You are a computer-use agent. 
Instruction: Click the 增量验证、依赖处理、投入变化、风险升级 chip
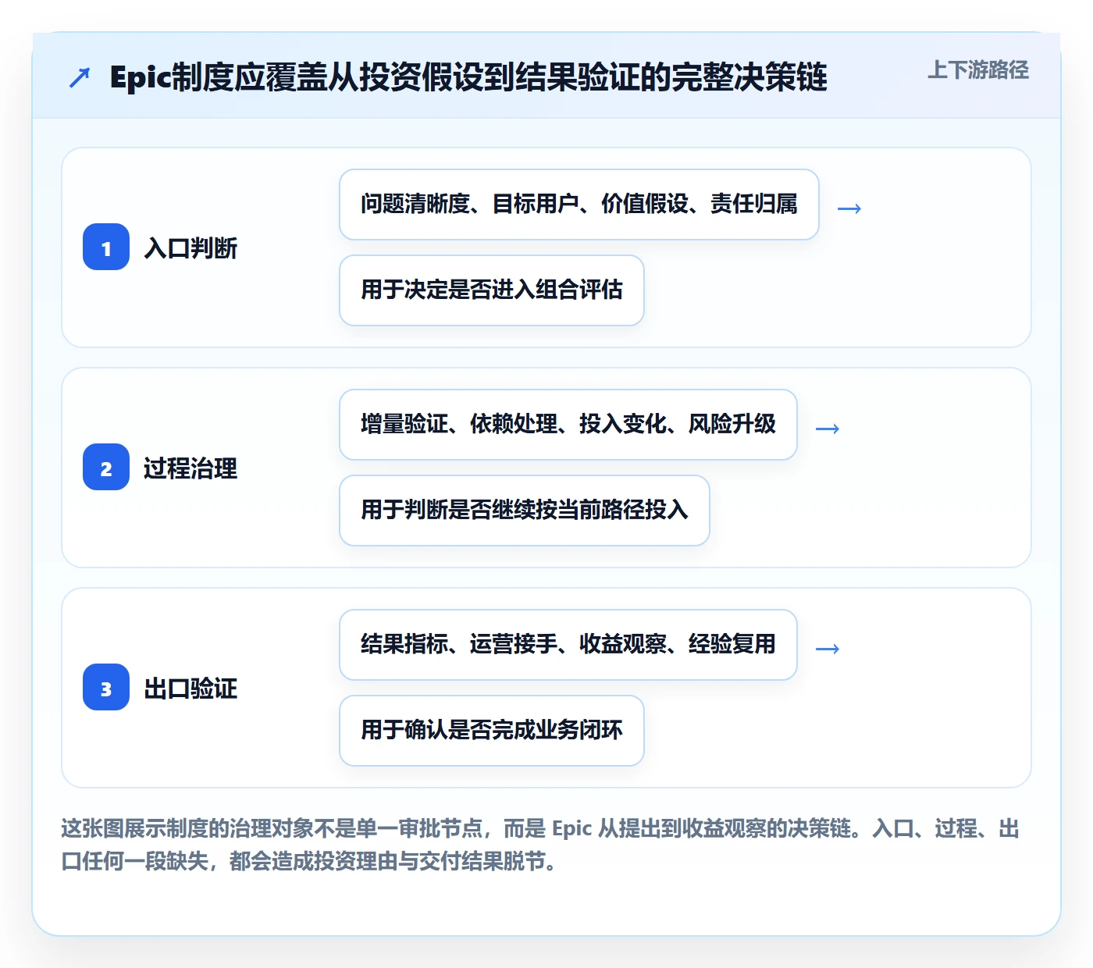point(568,425)
